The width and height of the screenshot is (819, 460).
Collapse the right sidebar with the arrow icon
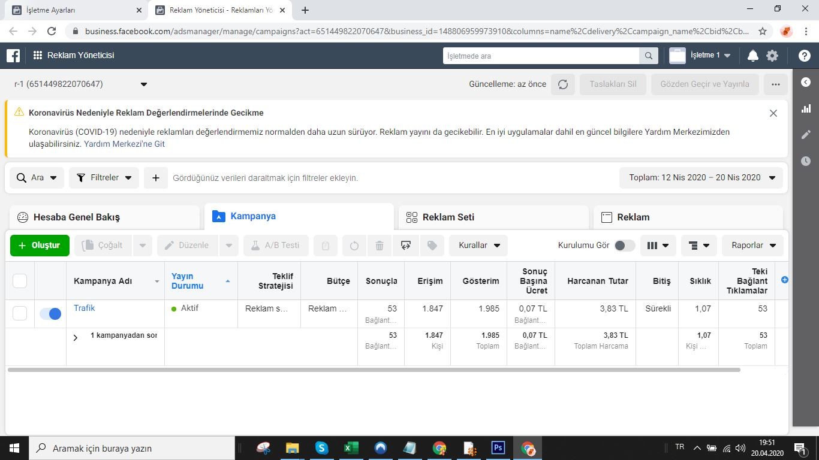[806, 82]
